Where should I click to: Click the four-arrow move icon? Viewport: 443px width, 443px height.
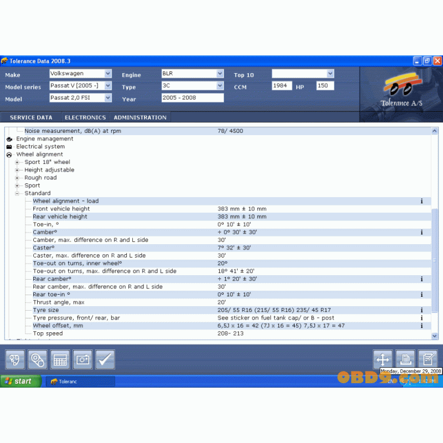coord(383,359)
